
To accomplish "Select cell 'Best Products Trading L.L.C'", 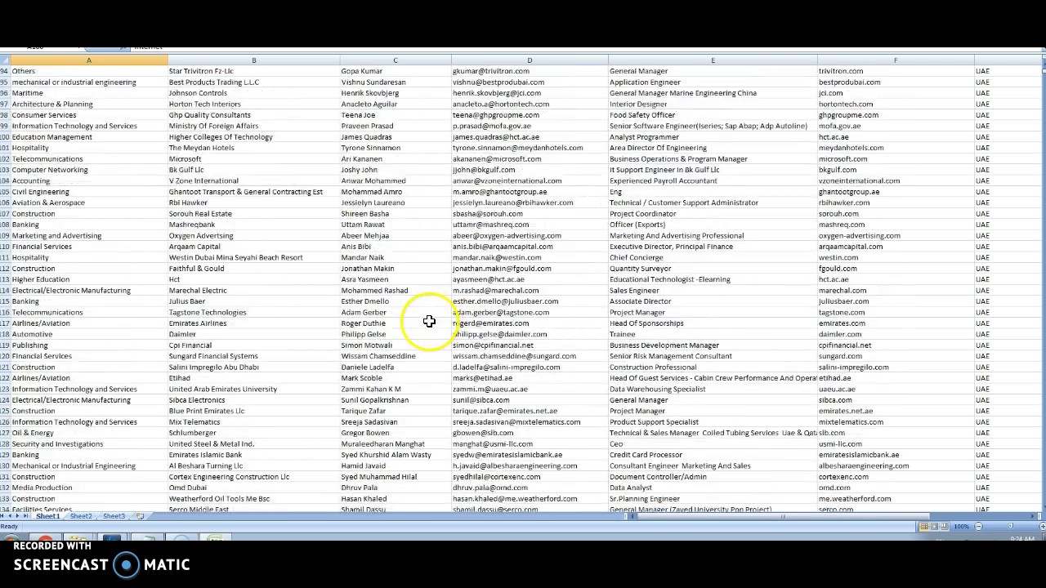I will click(214, 82).
